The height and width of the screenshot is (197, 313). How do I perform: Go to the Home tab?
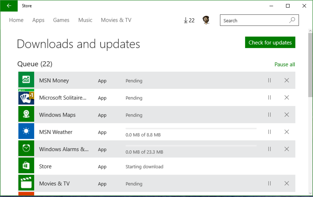16,20
